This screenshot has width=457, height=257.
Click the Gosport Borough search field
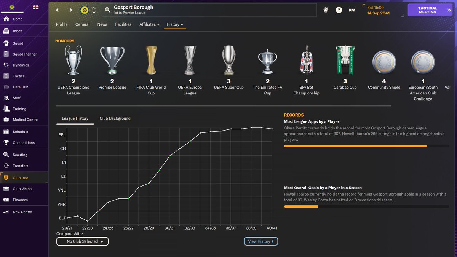tap(209, 10)
